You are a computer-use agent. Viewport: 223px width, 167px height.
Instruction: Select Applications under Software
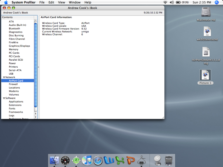[16, 102]
